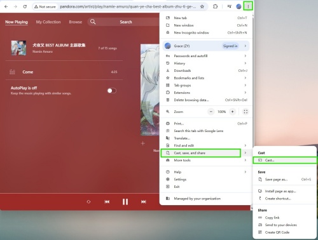Open the album cover thumbnail

click(x=18, y=48)
